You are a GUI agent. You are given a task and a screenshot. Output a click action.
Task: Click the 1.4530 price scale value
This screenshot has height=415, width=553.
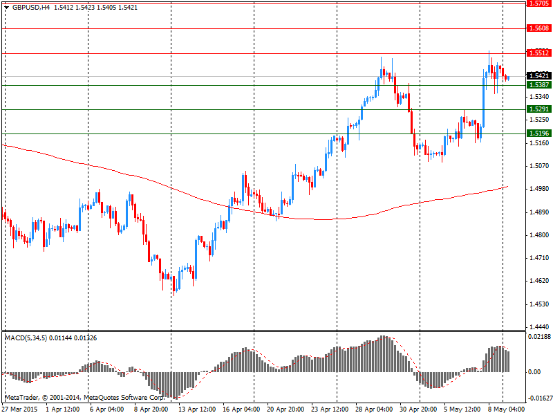(539, 304)
